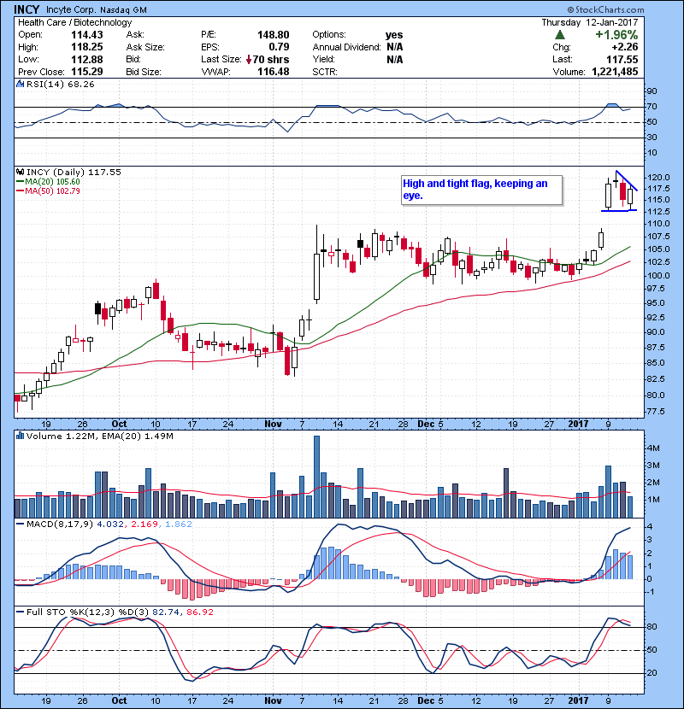Viewport: 684px width, 709px height.
Task: Select the Volume value 1,221,485
Action: (x=615, y=72)
